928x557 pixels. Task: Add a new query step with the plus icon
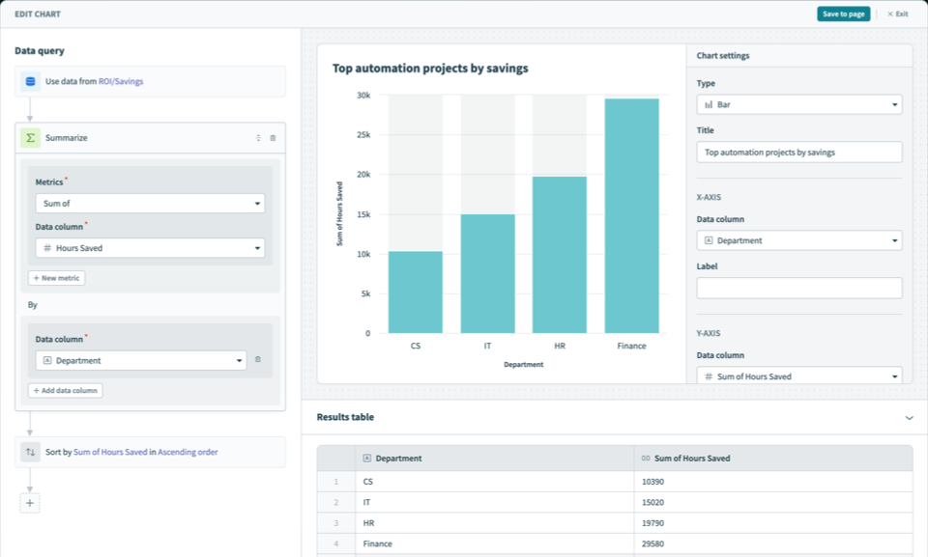tap(29, 502)
